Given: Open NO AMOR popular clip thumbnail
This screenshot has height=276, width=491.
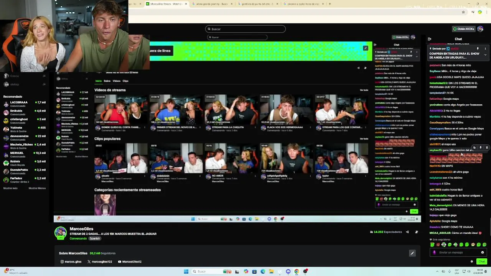Looking at the screenshot, I should [231, 159].
